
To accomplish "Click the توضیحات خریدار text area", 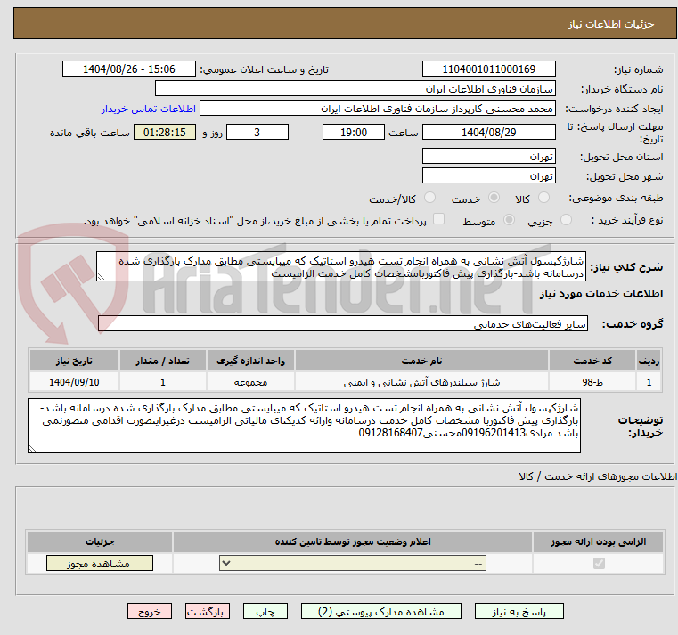I will 304,426.
